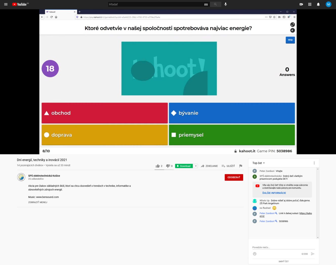336x265 pixels.
Task: Click the voice search microphone icon
Action: pos(226,4)
